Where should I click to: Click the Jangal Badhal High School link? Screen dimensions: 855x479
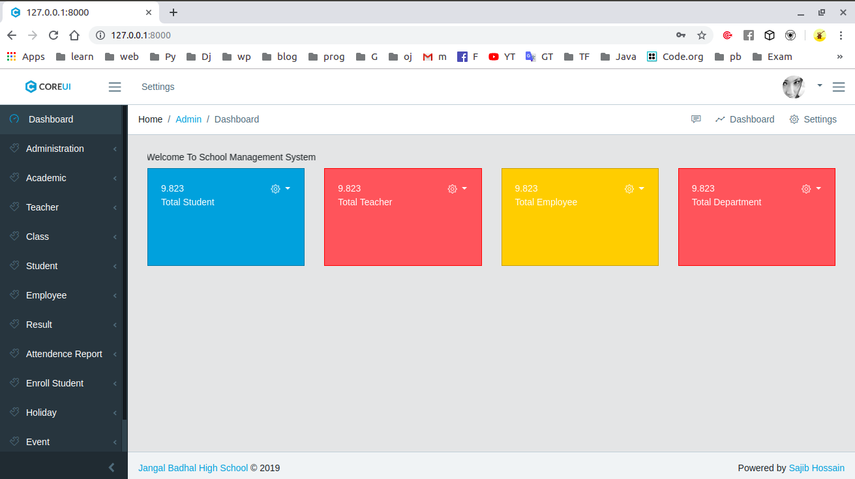pos(192,467)
